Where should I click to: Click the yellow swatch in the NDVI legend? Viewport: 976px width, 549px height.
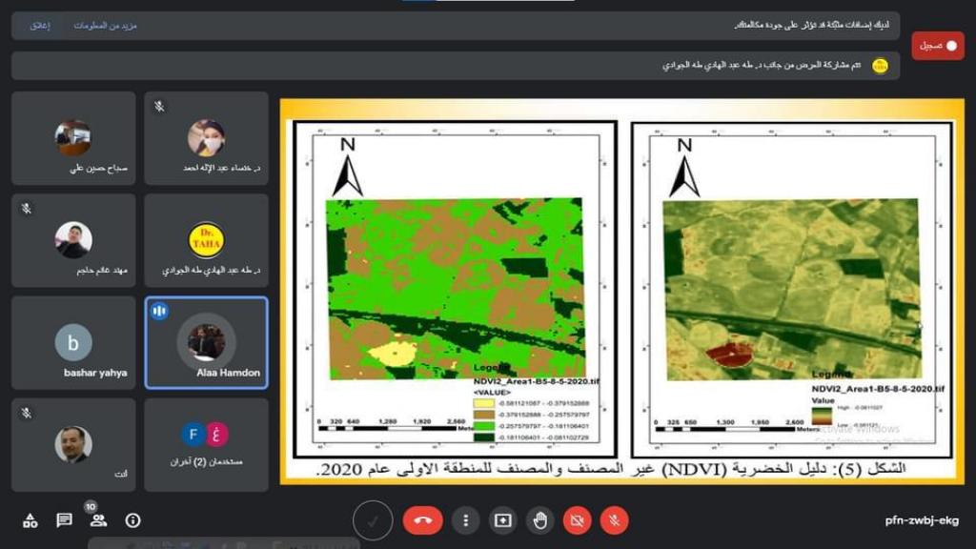point(484,403)
